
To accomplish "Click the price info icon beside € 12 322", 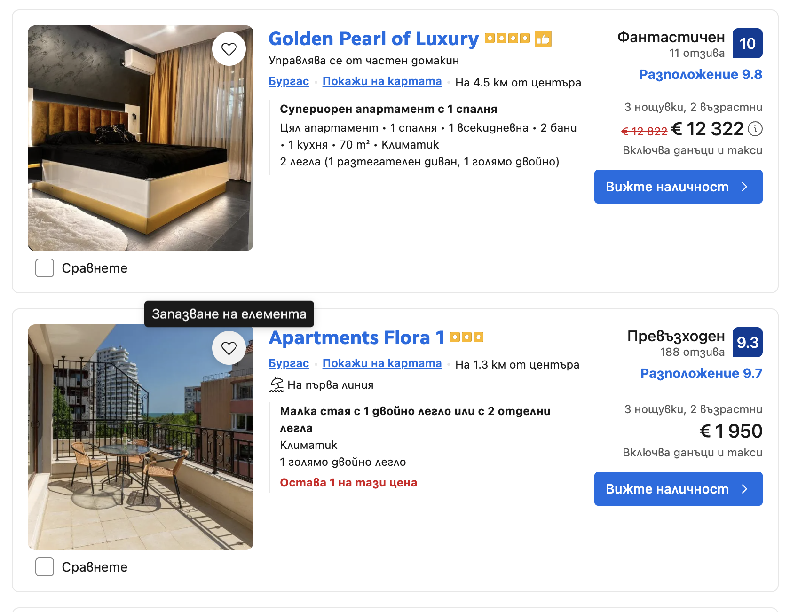I will [x=755, y=129].
